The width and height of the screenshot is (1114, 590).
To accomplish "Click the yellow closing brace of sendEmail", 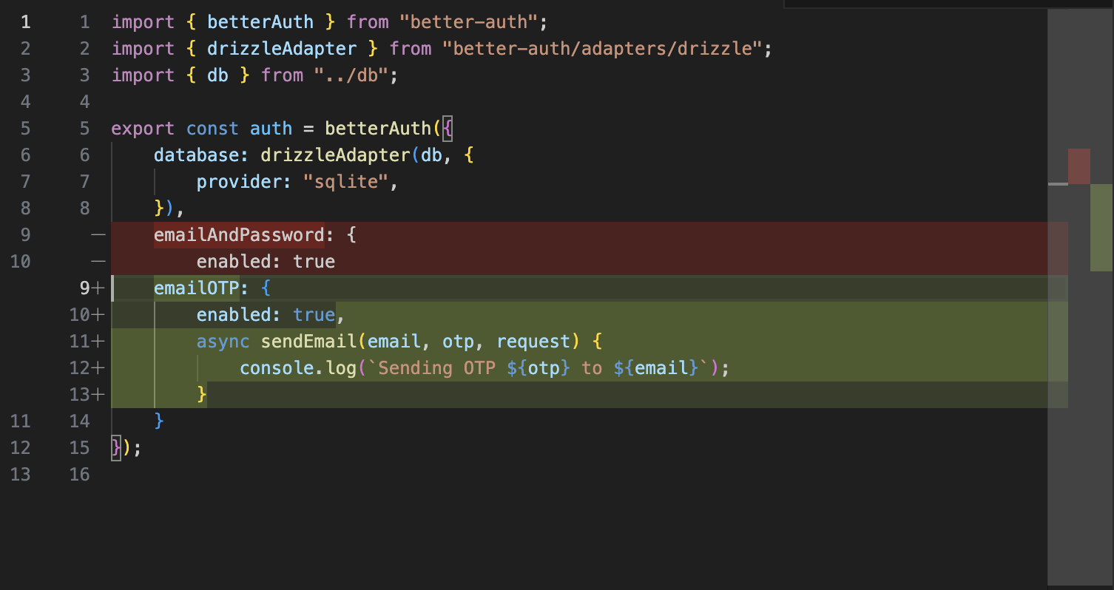I will 201,395.
